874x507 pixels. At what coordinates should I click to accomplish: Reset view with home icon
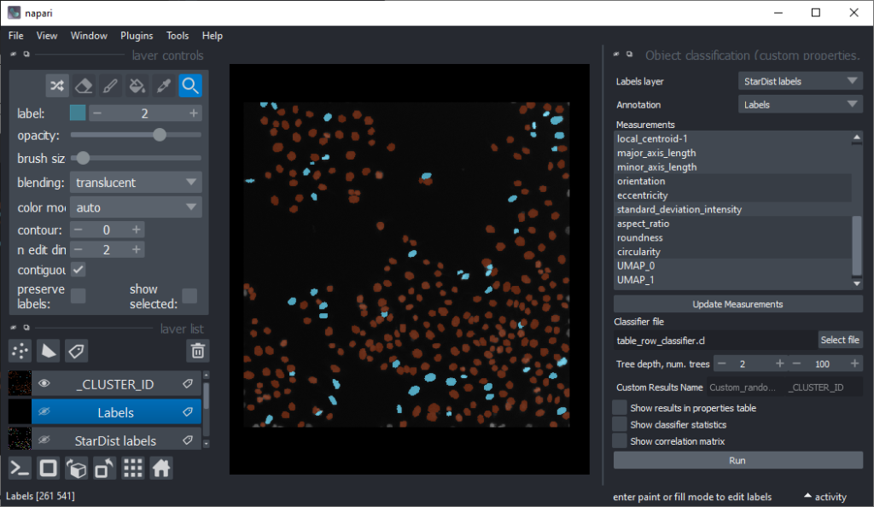click(x=160, y=468)
